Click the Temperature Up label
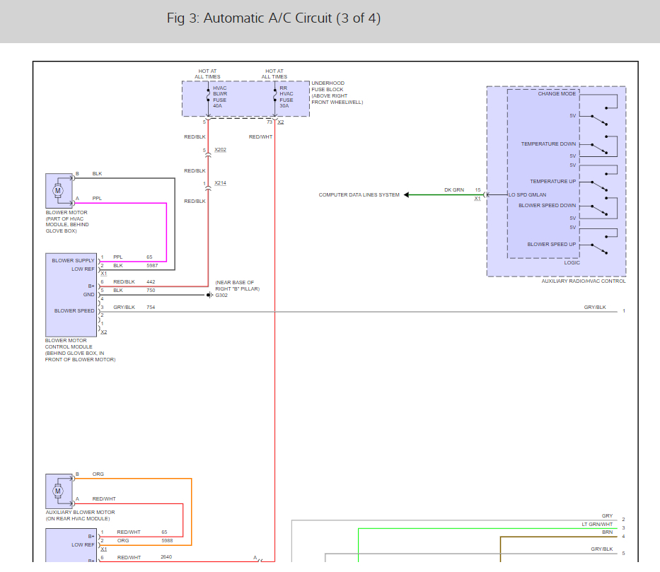This screenshot has width=660, height=572. click(x=552, y=182)
